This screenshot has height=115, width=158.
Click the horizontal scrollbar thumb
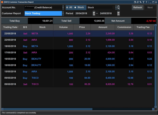click(48, 109)
